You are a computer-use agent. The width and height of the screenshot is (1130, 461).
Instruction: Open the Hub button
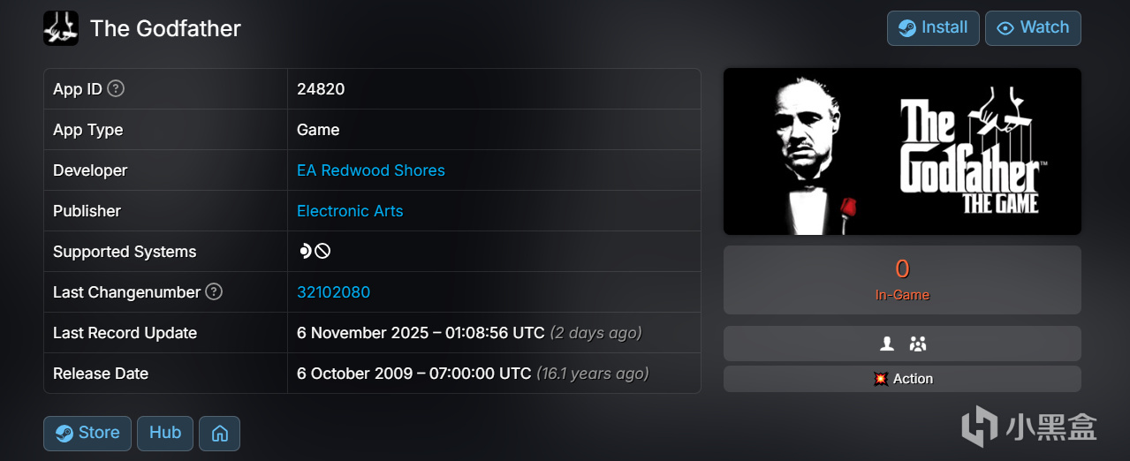click(165, 433)
